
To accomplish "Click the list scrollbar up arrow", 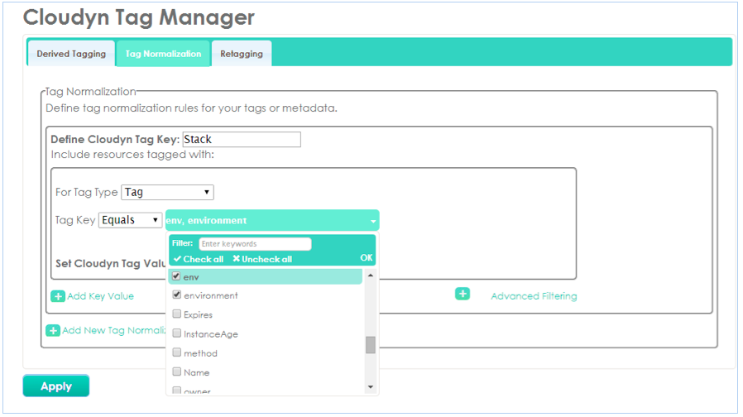I will (x=371, y=276).
